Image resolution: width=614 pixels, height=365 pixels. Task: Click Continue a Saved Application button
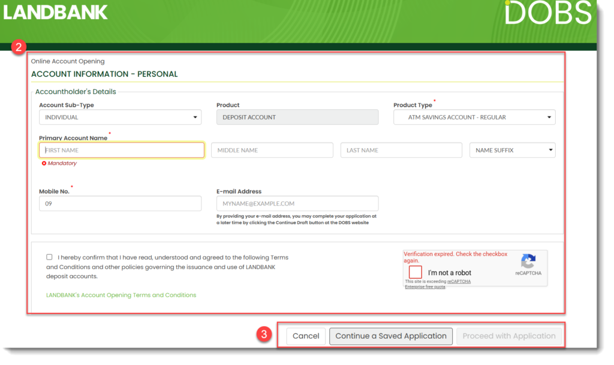[391, 336]
